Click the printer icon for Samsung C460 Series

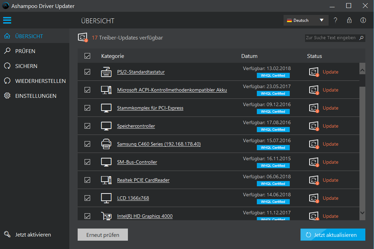[106, 144]
